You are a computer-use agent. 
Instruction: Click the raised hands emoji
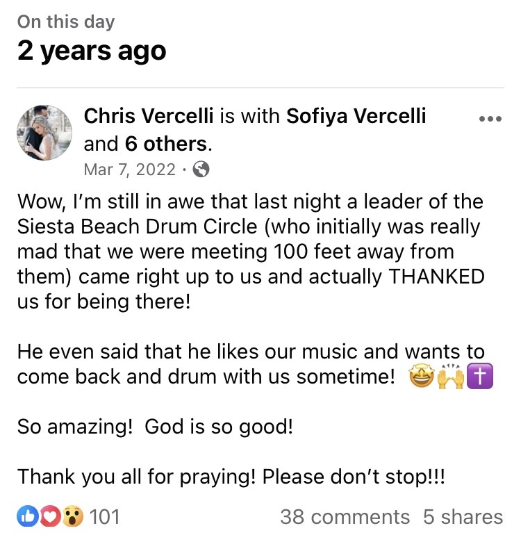pos(451,377)
